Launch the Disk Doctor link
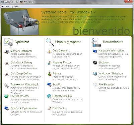 (59, 108)
